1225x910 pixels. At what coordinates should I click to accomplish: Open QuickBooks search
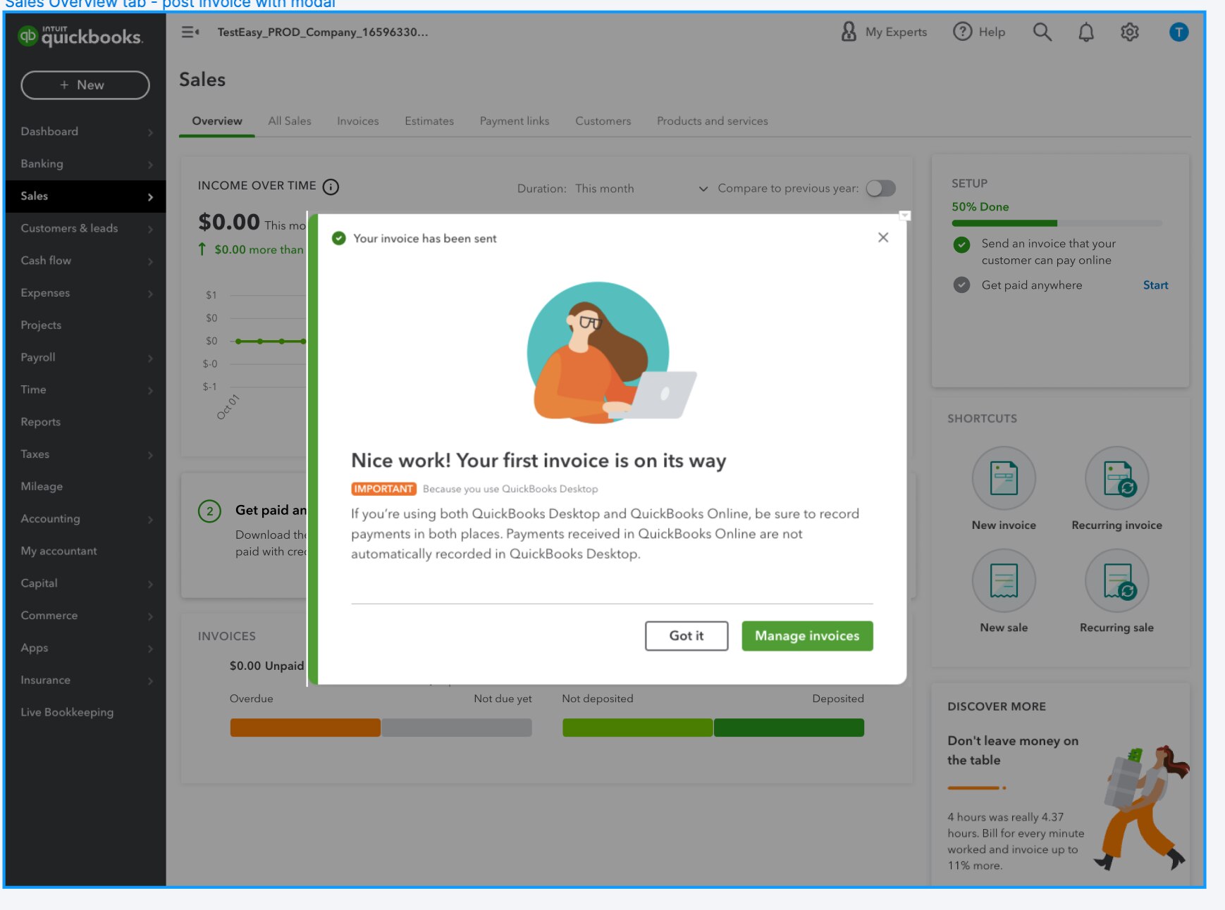coord(1042,32)
